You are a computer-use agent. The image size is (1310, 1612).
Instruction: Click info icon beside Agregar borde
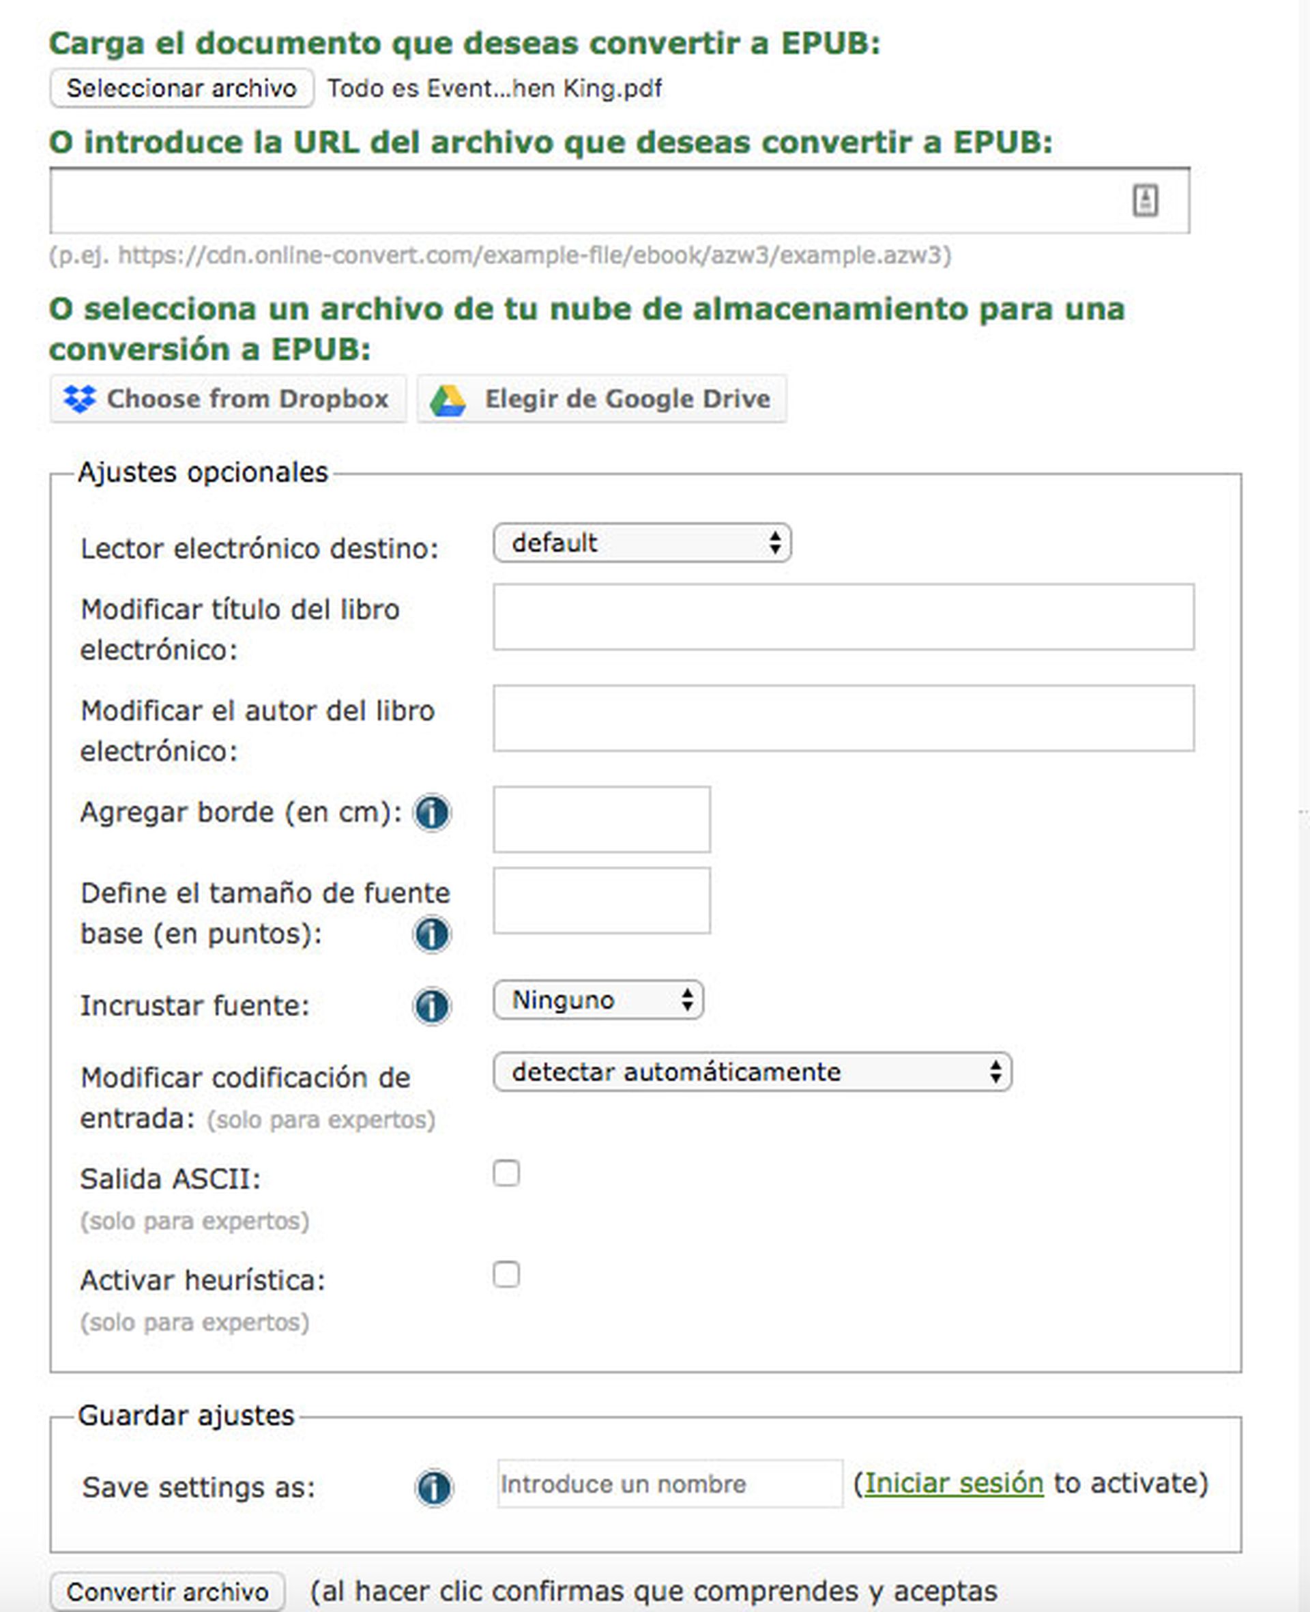432,813
